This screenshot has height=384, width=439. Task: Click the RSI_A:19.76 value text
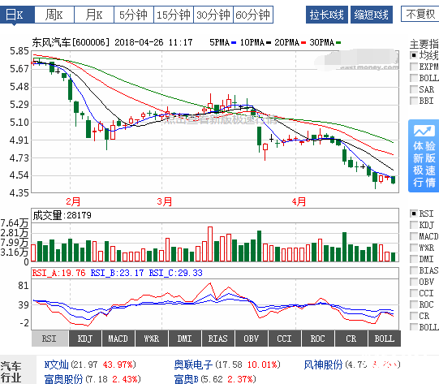(58, 273)
